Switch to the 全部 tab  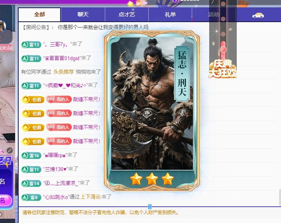click(40, 14)
